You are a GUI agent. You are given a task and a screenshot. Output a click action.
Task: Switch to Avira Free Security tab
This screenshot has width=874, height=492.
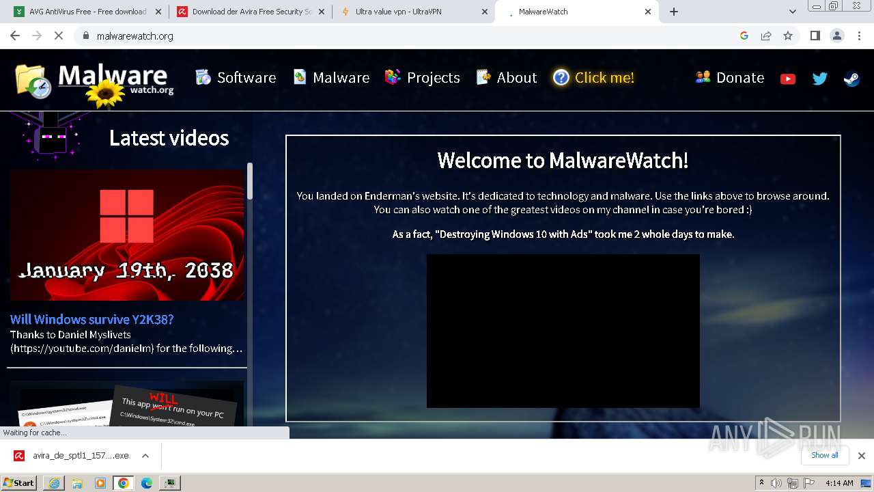pos(250,12)
